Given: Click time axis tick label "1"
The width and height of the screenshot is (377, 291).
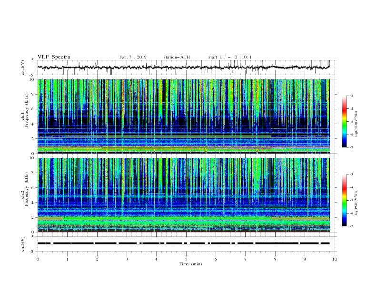Looking at the screenshot, I should [x=68, y=259].
